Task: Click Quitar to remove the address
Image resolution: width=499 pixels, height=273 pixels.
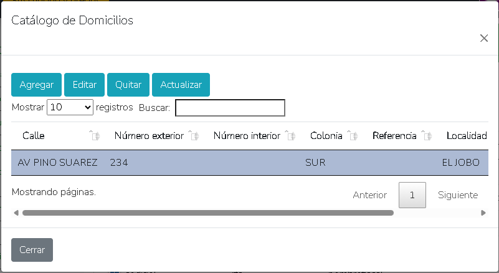Action: (128, 85)
